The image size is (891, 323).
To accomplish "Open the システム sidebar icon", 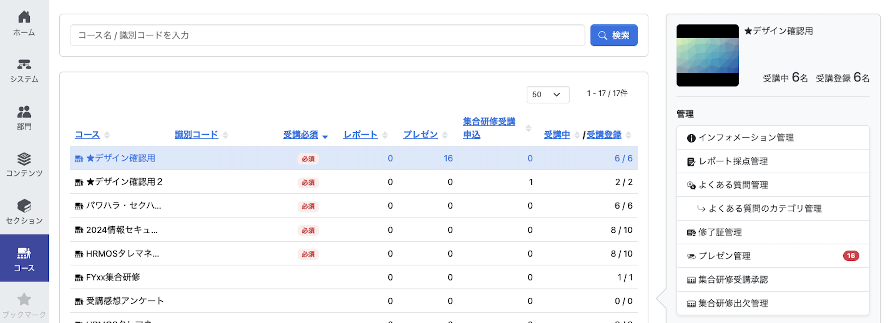I will 24,64.
